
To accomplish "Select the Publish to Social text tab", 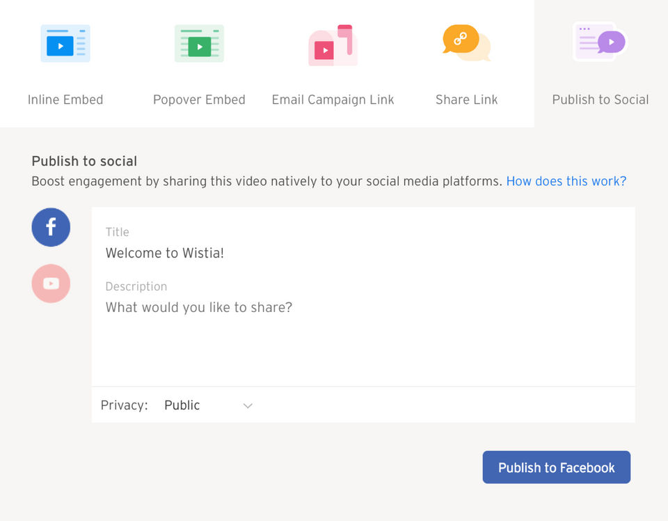I will click(x=600, y=100).
